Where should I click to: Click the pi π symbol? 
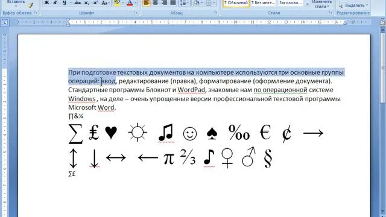click(x=169, y=159)
